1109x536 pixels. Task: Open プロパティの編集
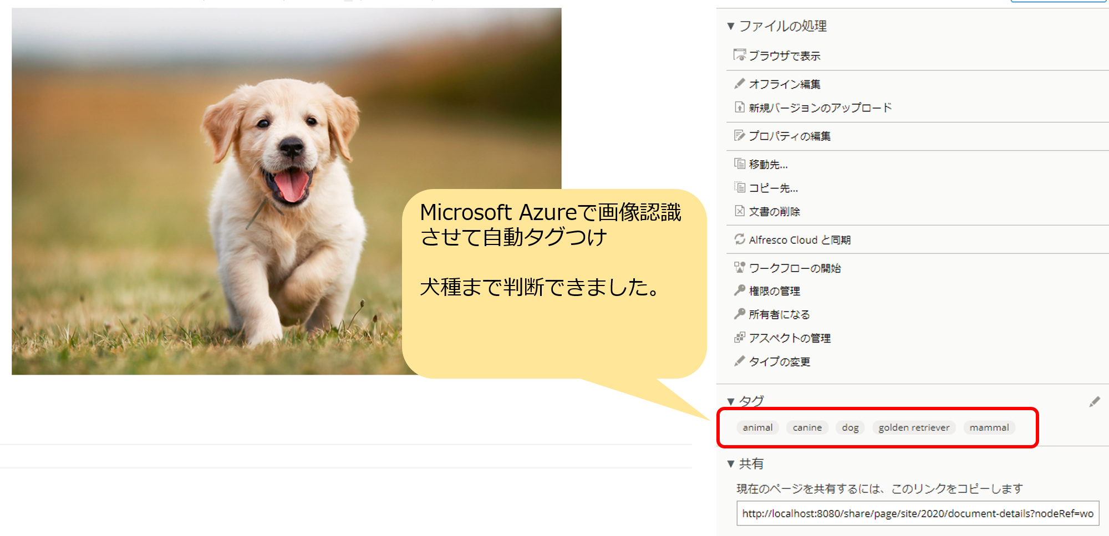(790, 136)
